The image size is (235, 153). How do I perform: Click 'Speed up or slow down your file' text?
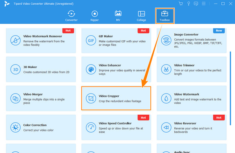click(x=121, y=130)
